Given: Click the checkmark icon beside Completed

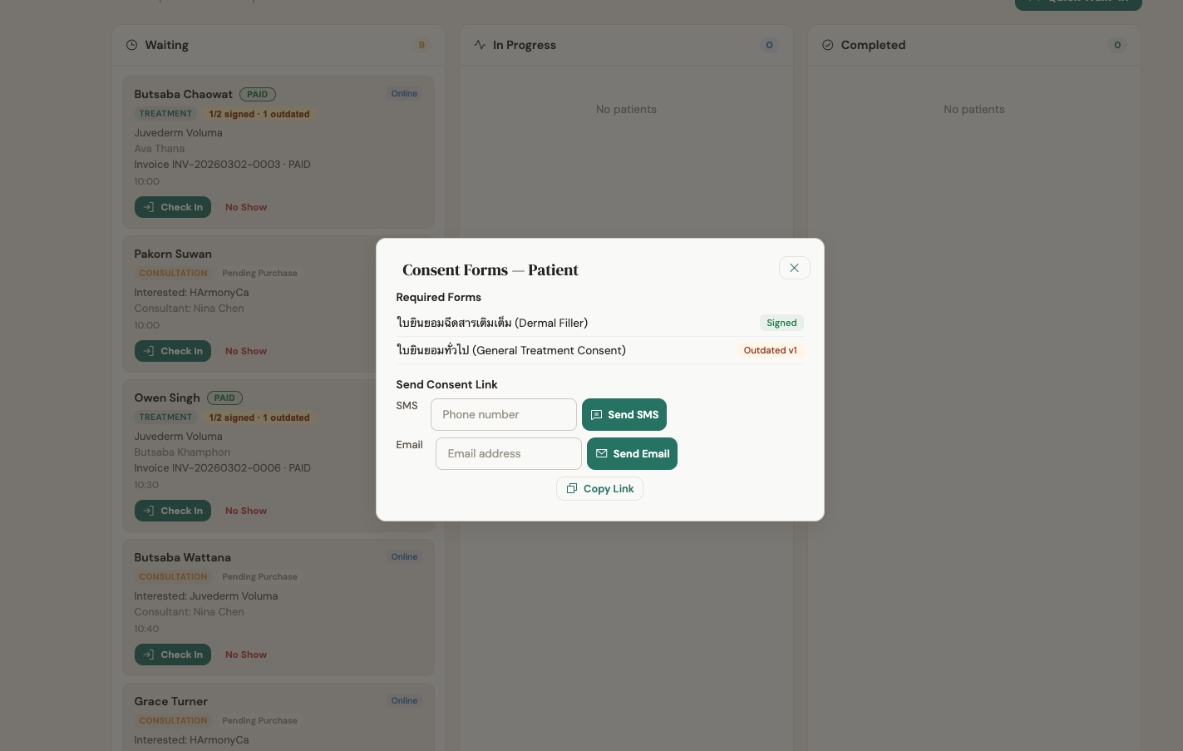Looking at the screenshot, I should pyautogui.click(x=828, y=45).
